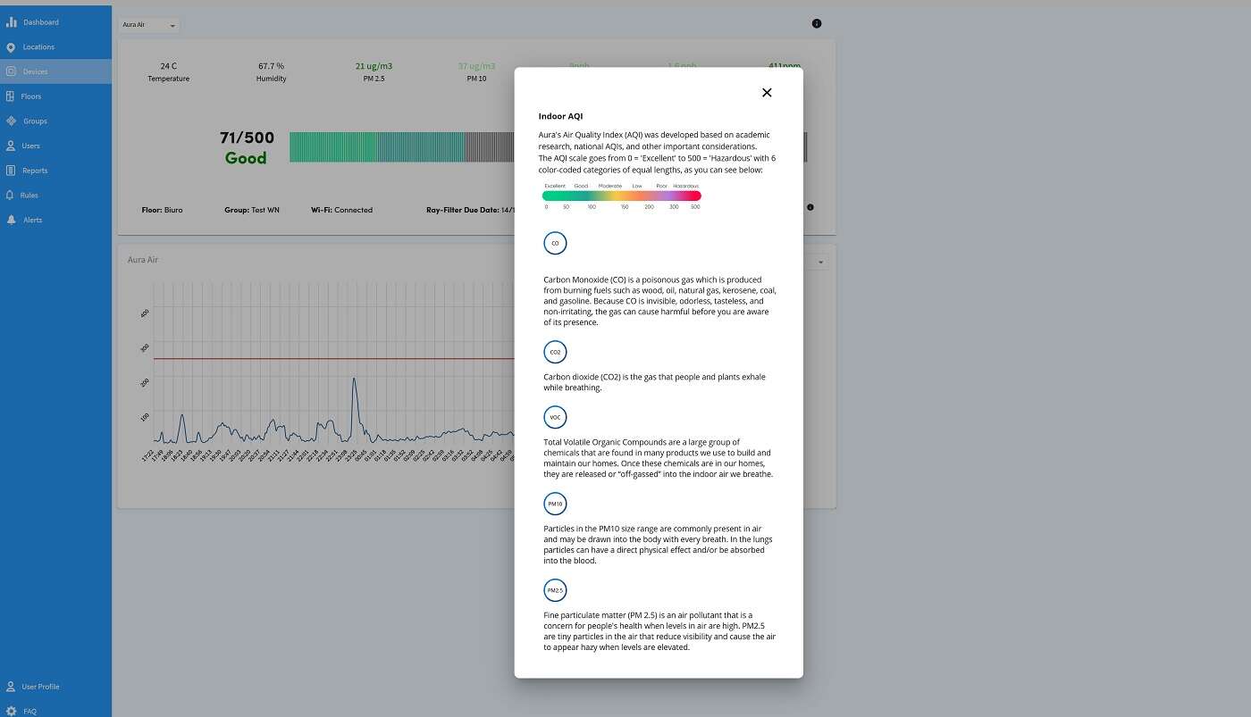The height and width of the screenshot is (717, 1251).
Task: Click the PM 2.5 reading 21 ug/m3
Action: (374, 66)
